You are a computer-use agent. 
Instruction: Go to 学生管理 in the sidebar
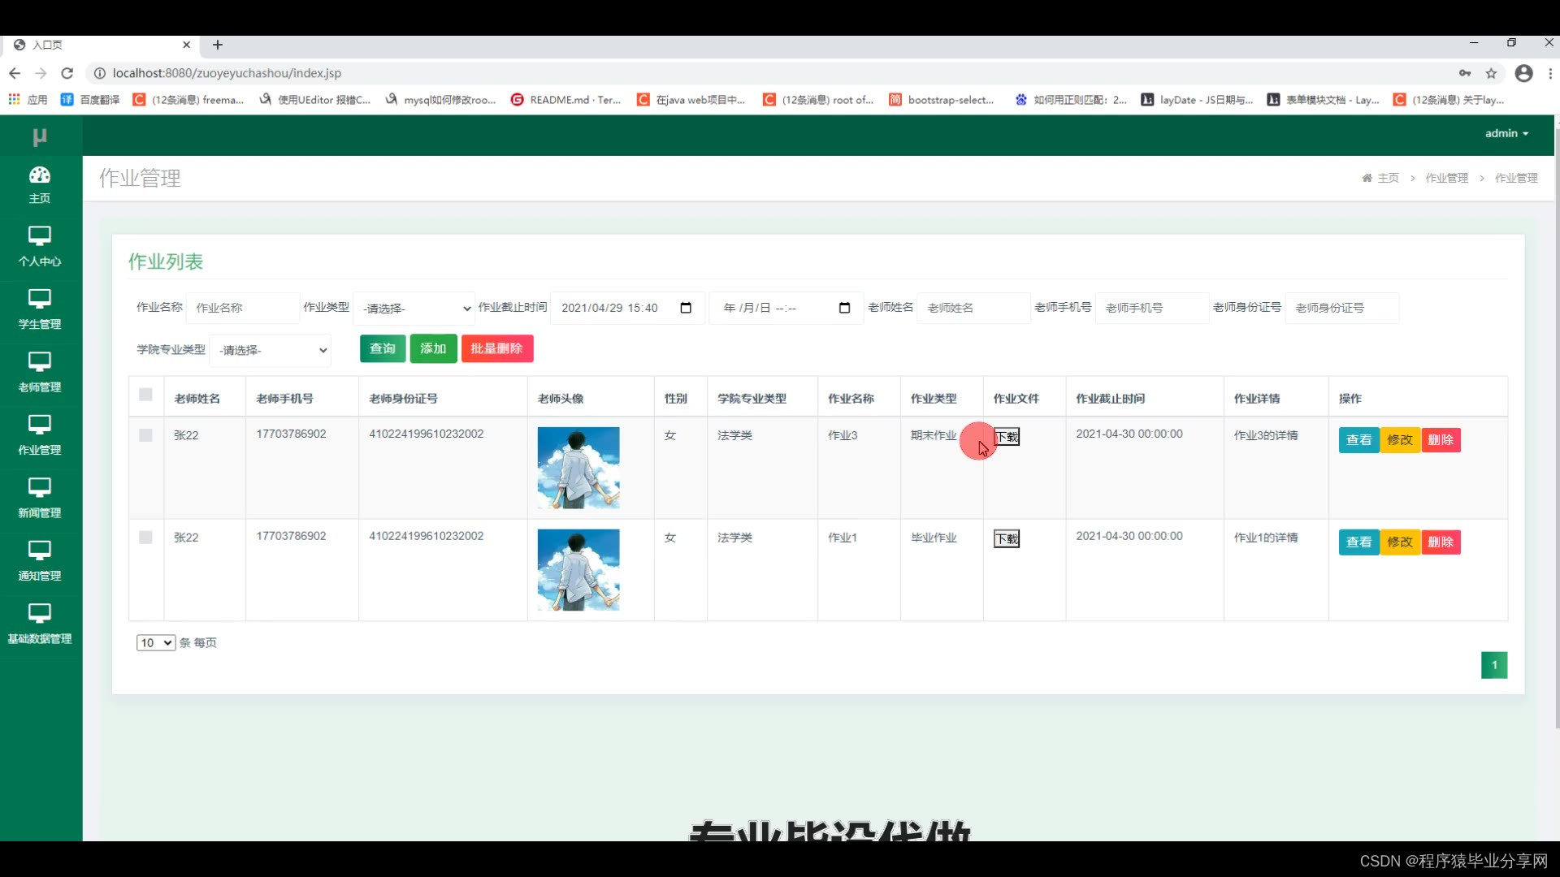point(39,309)
